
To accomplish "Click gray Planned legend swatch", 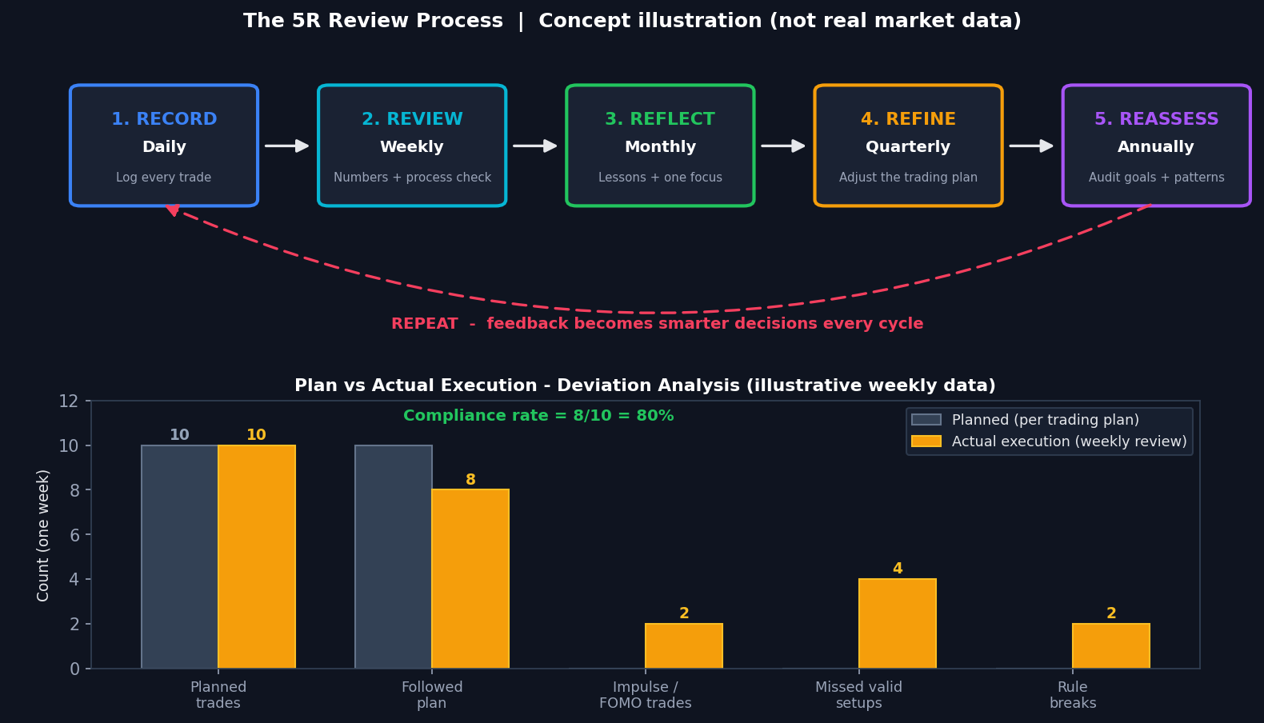I will tap(926, 420).
